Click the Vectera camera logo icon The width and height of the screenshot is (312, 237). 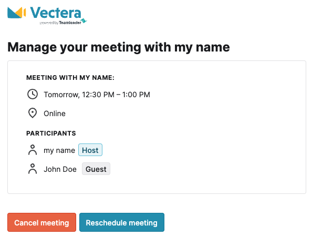[x=17, y=13]
